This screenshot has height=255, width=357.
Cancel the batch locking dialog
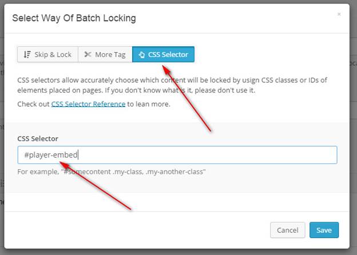click(288, 230)
